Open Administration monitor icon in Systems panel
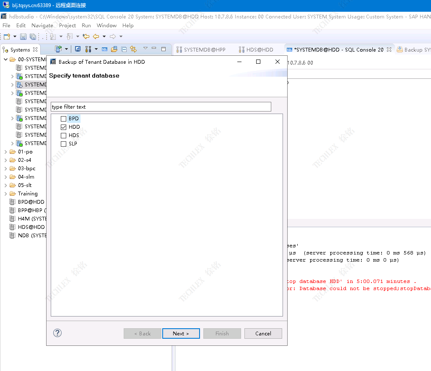The image size is (431, 371). point(78,49)
